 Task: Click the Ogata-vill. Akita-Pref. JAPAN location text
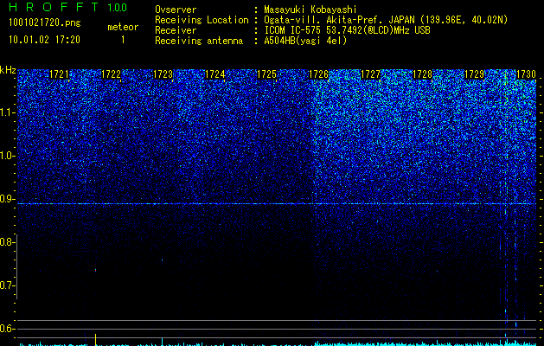386,20
